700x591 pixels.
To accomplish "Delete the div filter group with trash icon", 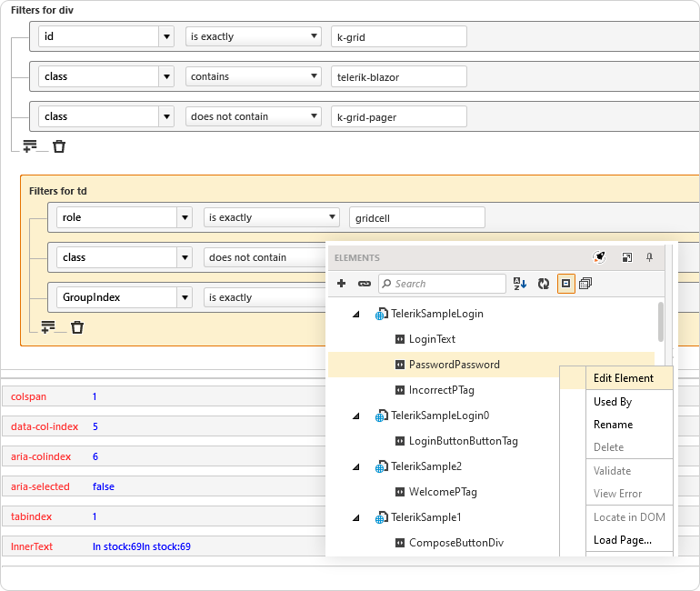I will coord(59,146).
